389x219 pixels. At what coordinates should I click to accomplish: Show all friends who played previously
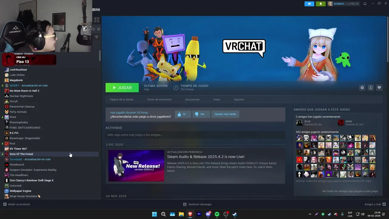[x=333, y=181]
